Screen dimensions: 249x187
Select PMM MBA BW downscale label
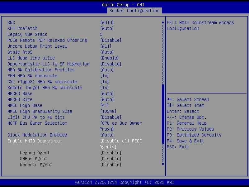(x=32, y=76)
